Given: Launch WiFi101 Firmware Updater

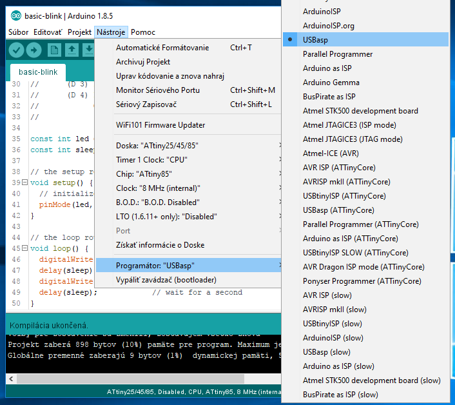Looking at the screenshot, I should coord(188,125).
